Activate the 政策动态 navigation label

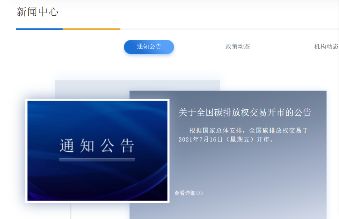237,46
